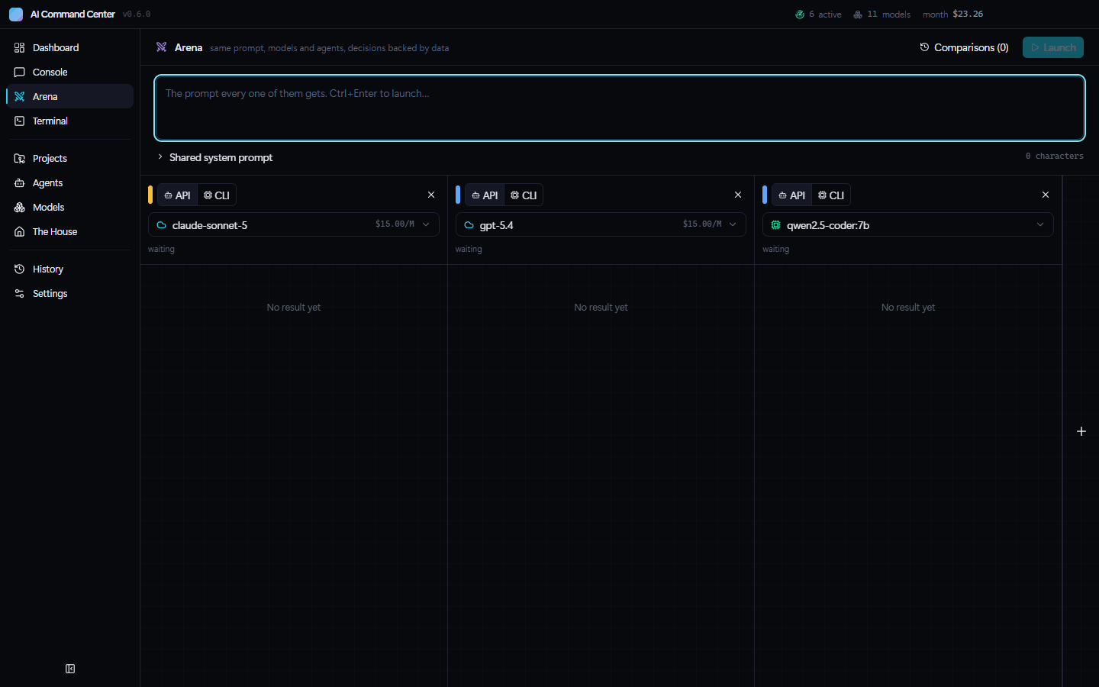
Task: Switch gpt-5.4 column to API mode
Action: click(x=485, y=195)
